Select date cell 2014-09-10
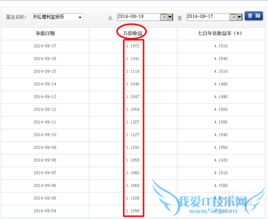 coord(45,135)
